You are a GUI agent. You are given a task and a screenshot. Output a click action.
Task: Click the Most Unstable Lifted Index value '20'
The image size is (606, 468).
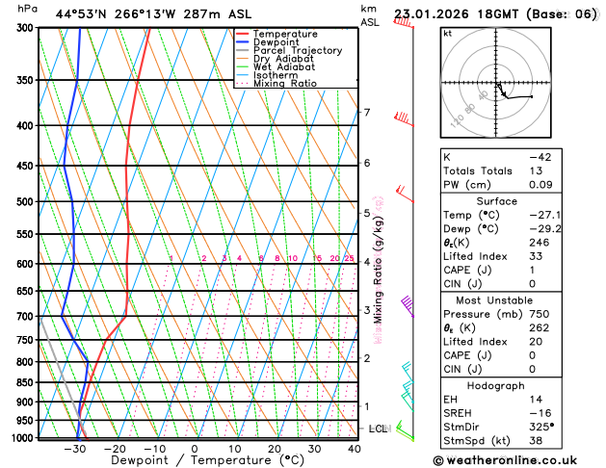pyautogui.click(x=536, y=342)
